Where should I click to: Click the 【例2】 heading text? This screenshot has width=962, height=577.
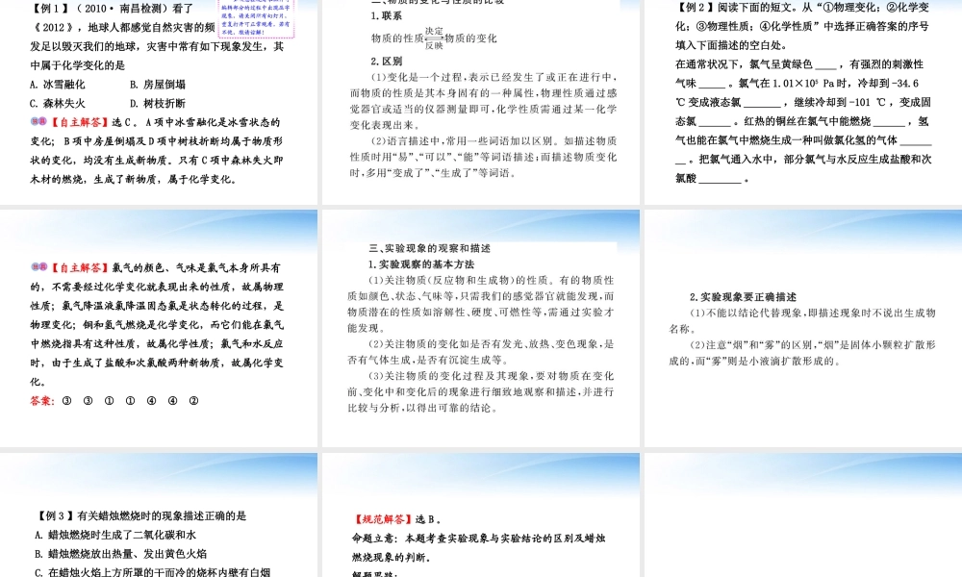click(696, 8)
